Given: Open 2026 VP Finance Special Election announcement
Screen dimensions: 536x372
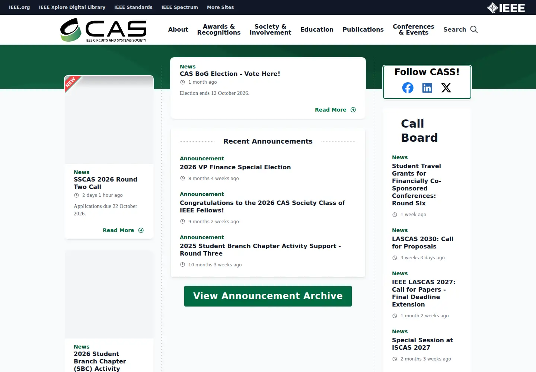Looking at the screenshot, I should (x=235, y=167).
